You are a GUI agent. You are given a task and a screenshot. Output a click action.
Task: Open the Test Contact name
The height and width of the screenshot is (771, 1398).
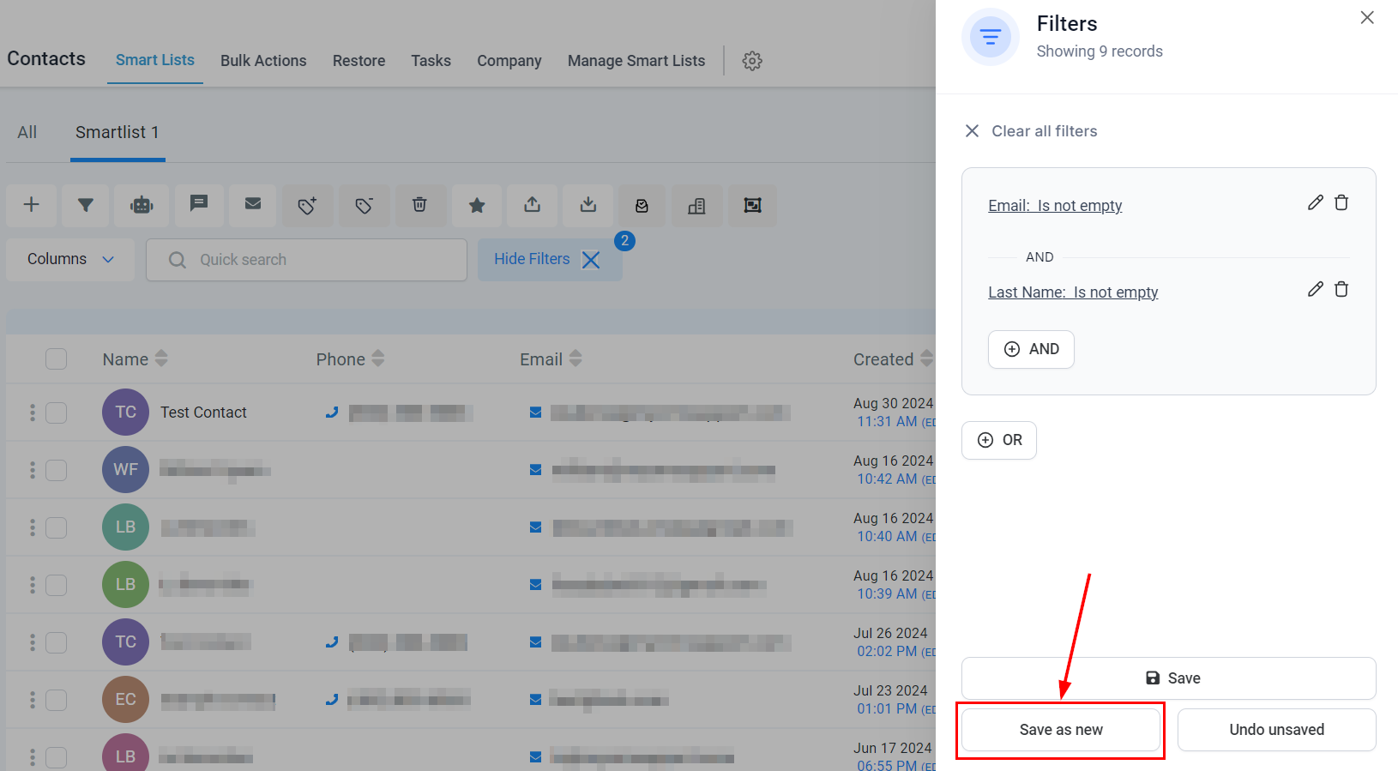point(203,413)
